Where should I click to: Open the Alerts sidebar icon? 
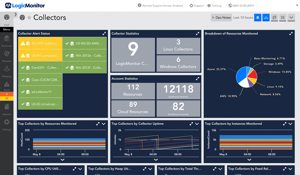6,86
